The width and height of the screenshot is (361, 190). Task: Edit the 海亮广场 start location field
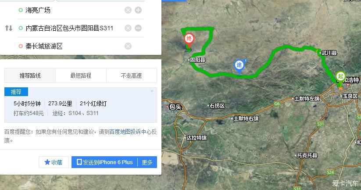(x=71, y=10)
